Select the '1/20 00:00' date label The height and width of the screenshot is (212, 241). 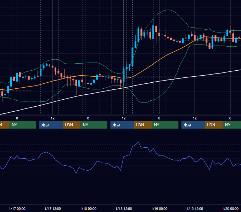pos(230,208)
